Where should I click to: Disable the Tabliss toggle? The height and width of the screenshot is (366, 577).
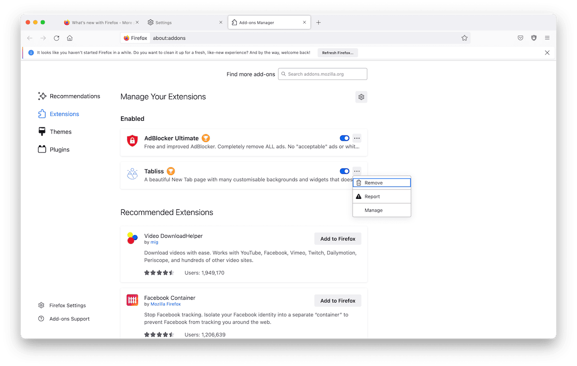(344, 171)
